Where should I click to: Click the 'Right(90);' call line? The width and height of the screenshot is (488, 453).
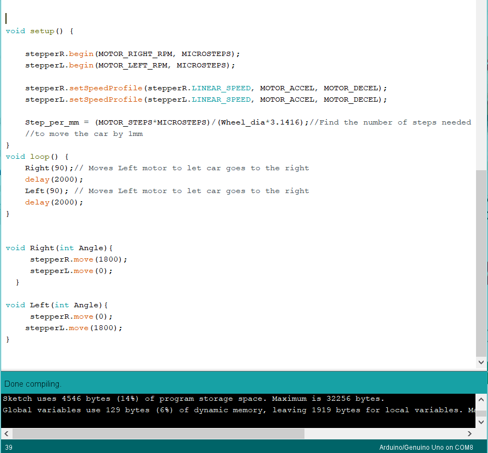point(167,168)
